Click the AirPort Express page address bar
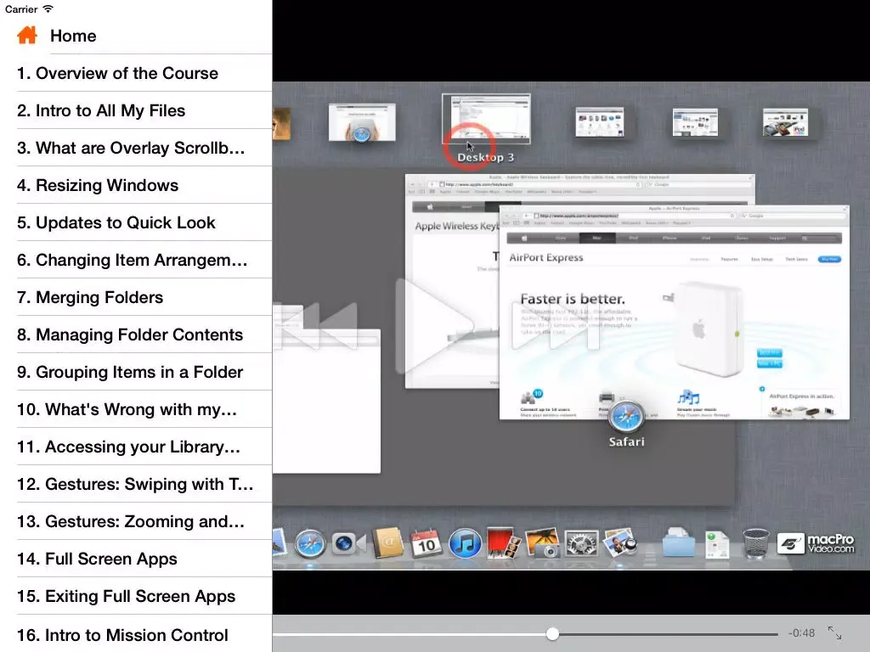The width and height of the screenshot is (870, 652). point(634,216)
